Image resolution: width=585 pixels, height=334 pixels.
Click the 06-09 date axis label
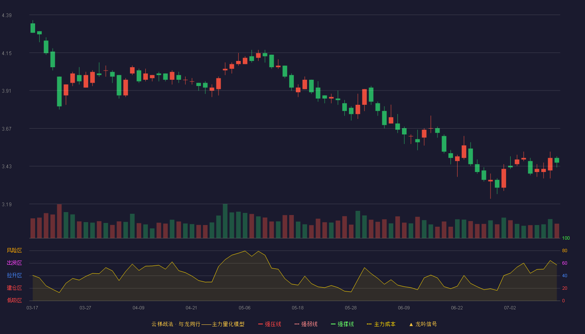(x=404, y=308)
